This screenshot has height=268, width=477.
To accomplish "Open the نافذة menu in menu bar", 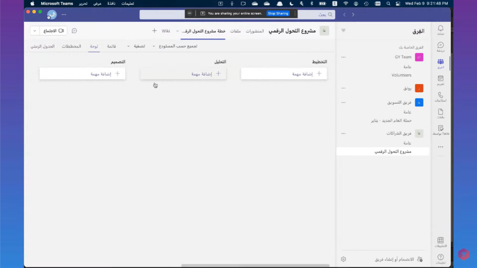I will coord(111,4).
